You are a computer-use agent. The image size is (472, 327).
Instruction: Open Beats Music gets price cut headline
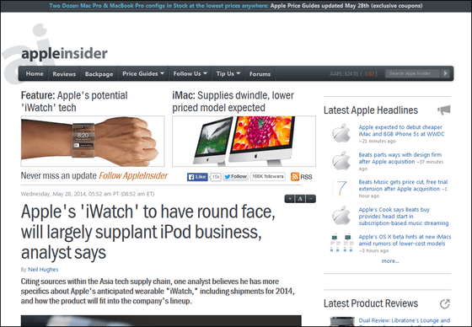click(403, 185)
